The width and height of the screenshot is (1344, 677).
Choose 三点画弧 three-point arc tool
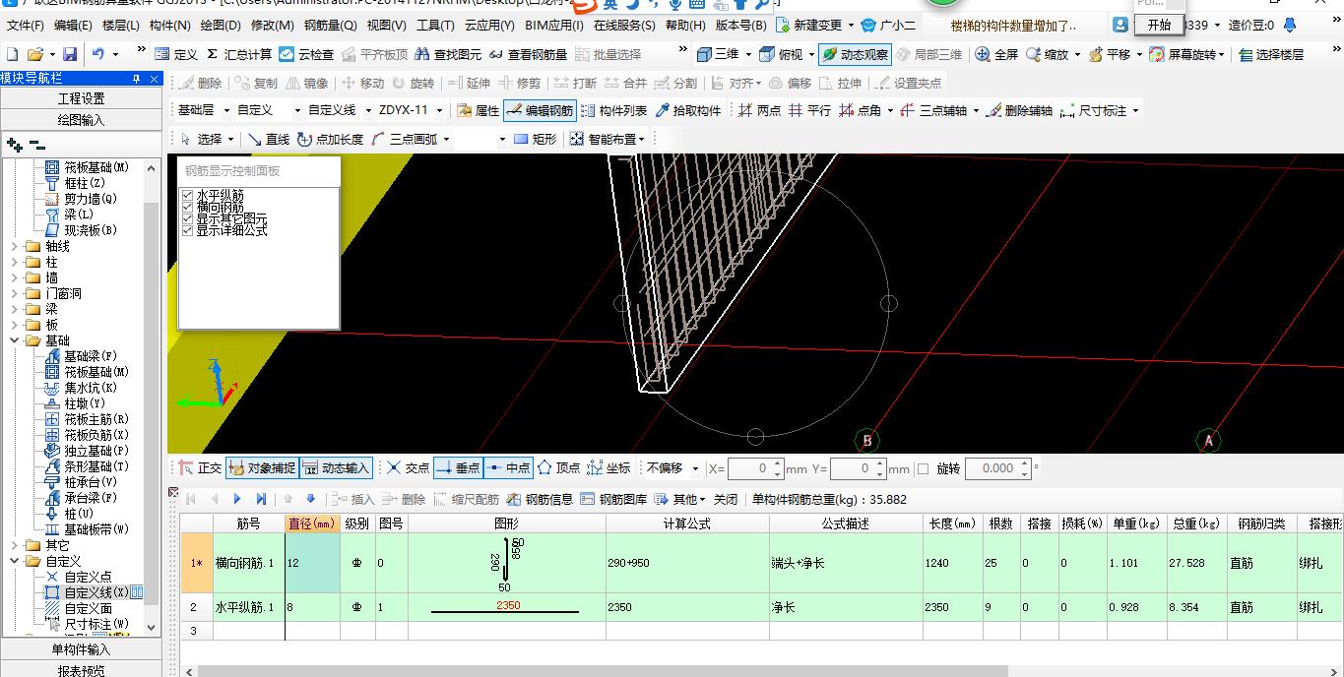(404, 139)
